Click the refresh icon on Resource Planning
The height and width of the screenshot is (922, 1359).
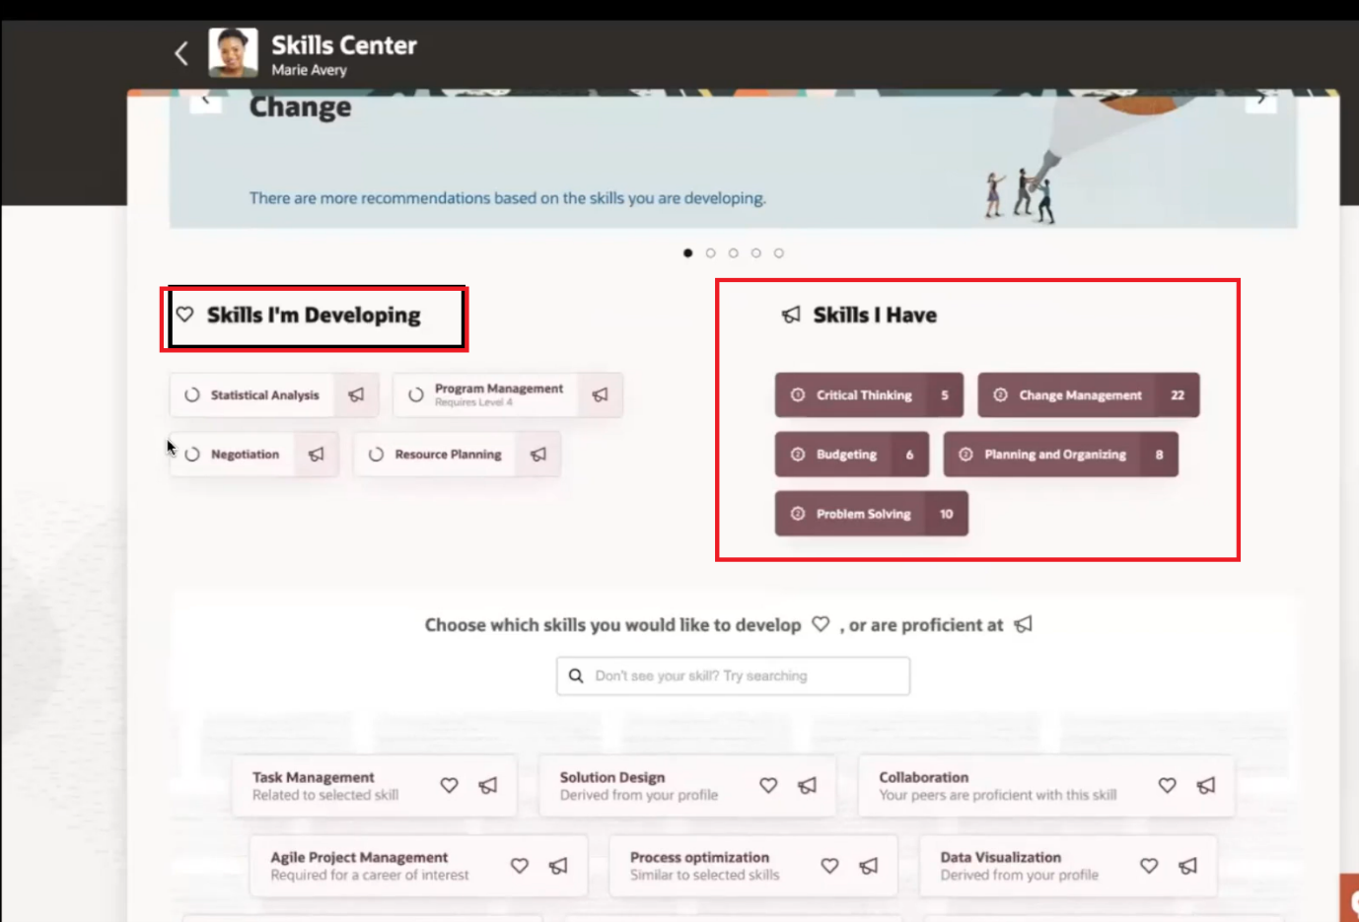(375, 455)
